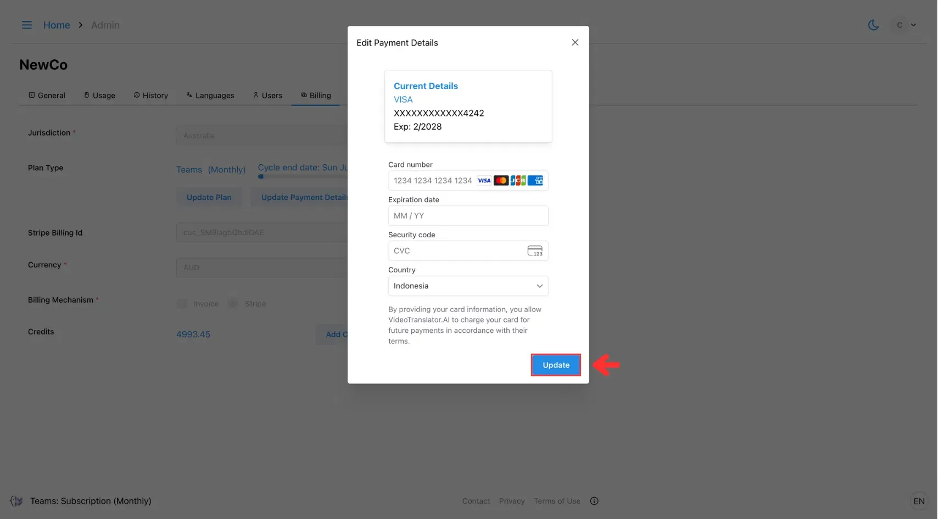This screenshot has width=939, height=519.
Task: Switch to the Usage tab
Action: tap(99, 95)
